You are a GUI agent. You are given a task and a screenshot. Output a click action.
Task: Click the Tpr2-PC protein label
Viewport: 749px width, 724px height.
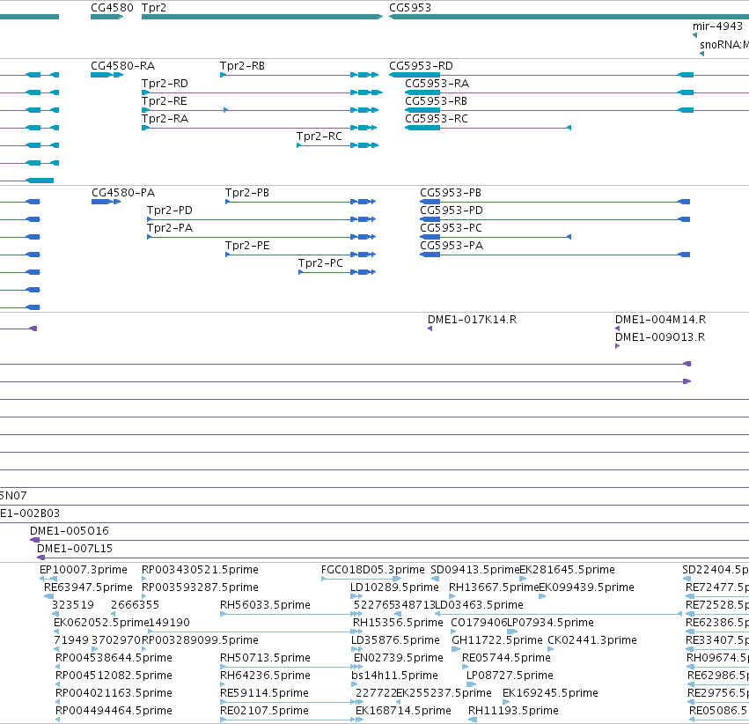click(x=320, y=262)
